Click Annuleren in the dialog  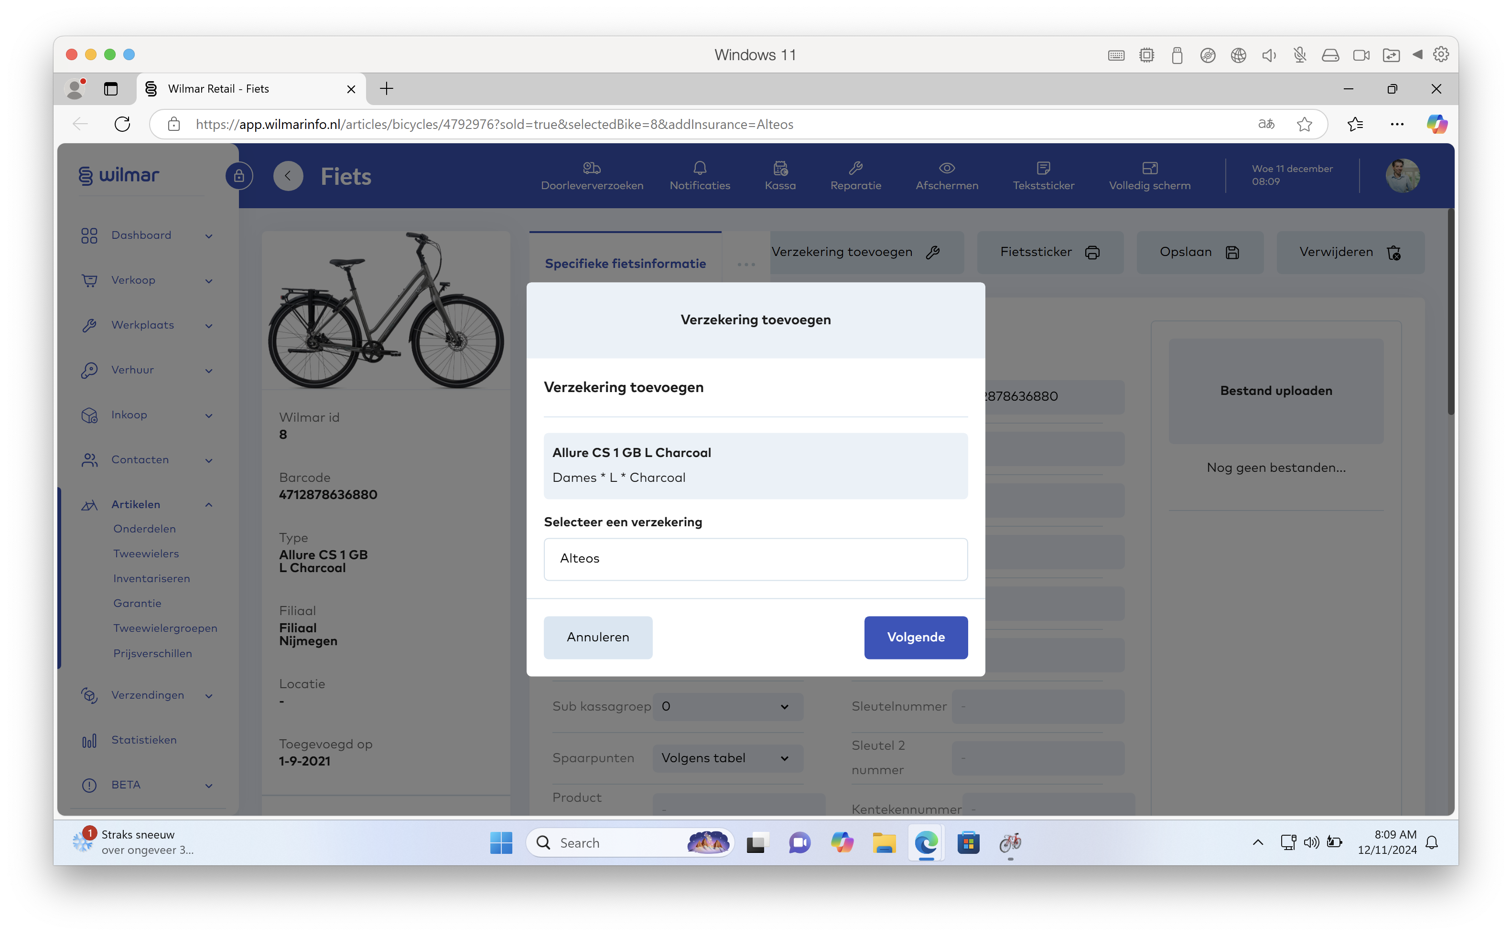click(598, 638)
